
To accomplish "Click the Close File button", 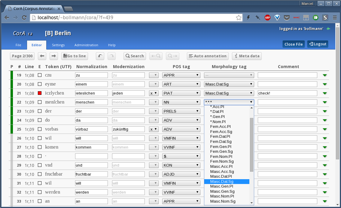I will [x=294, y=44].
